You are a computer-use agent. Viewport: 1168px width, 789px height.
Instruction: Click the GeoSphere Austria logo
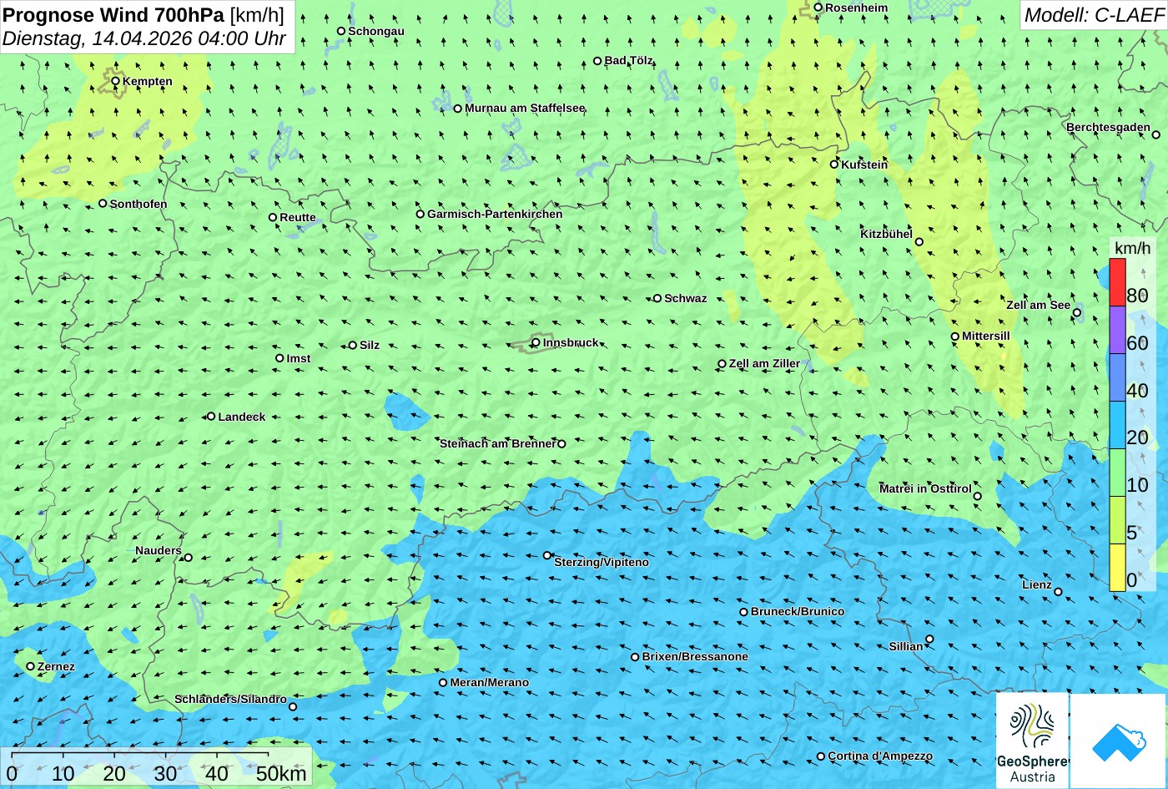tap(1032, 741)
